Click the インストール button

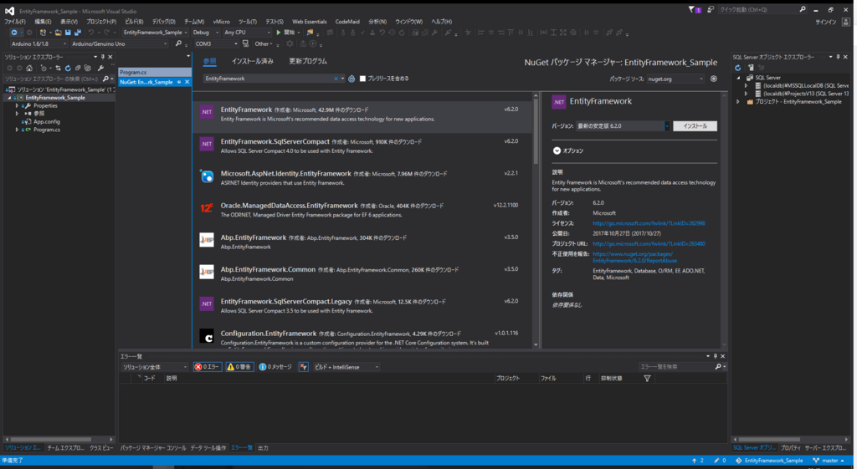[x=695, y=126]
